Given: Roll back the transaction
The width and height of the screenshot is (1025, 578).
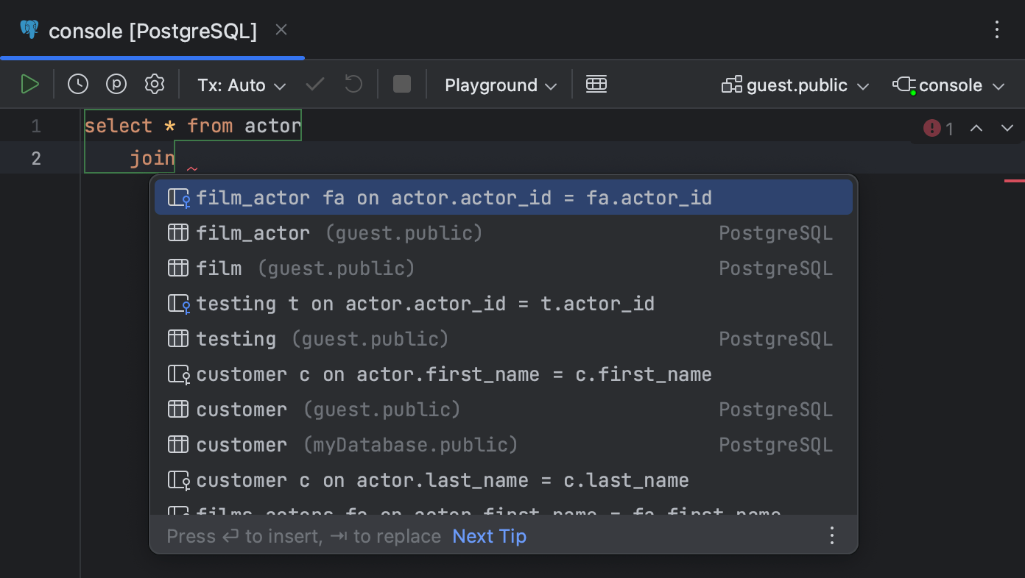Looking at the screenshot, I should (353, 84).
